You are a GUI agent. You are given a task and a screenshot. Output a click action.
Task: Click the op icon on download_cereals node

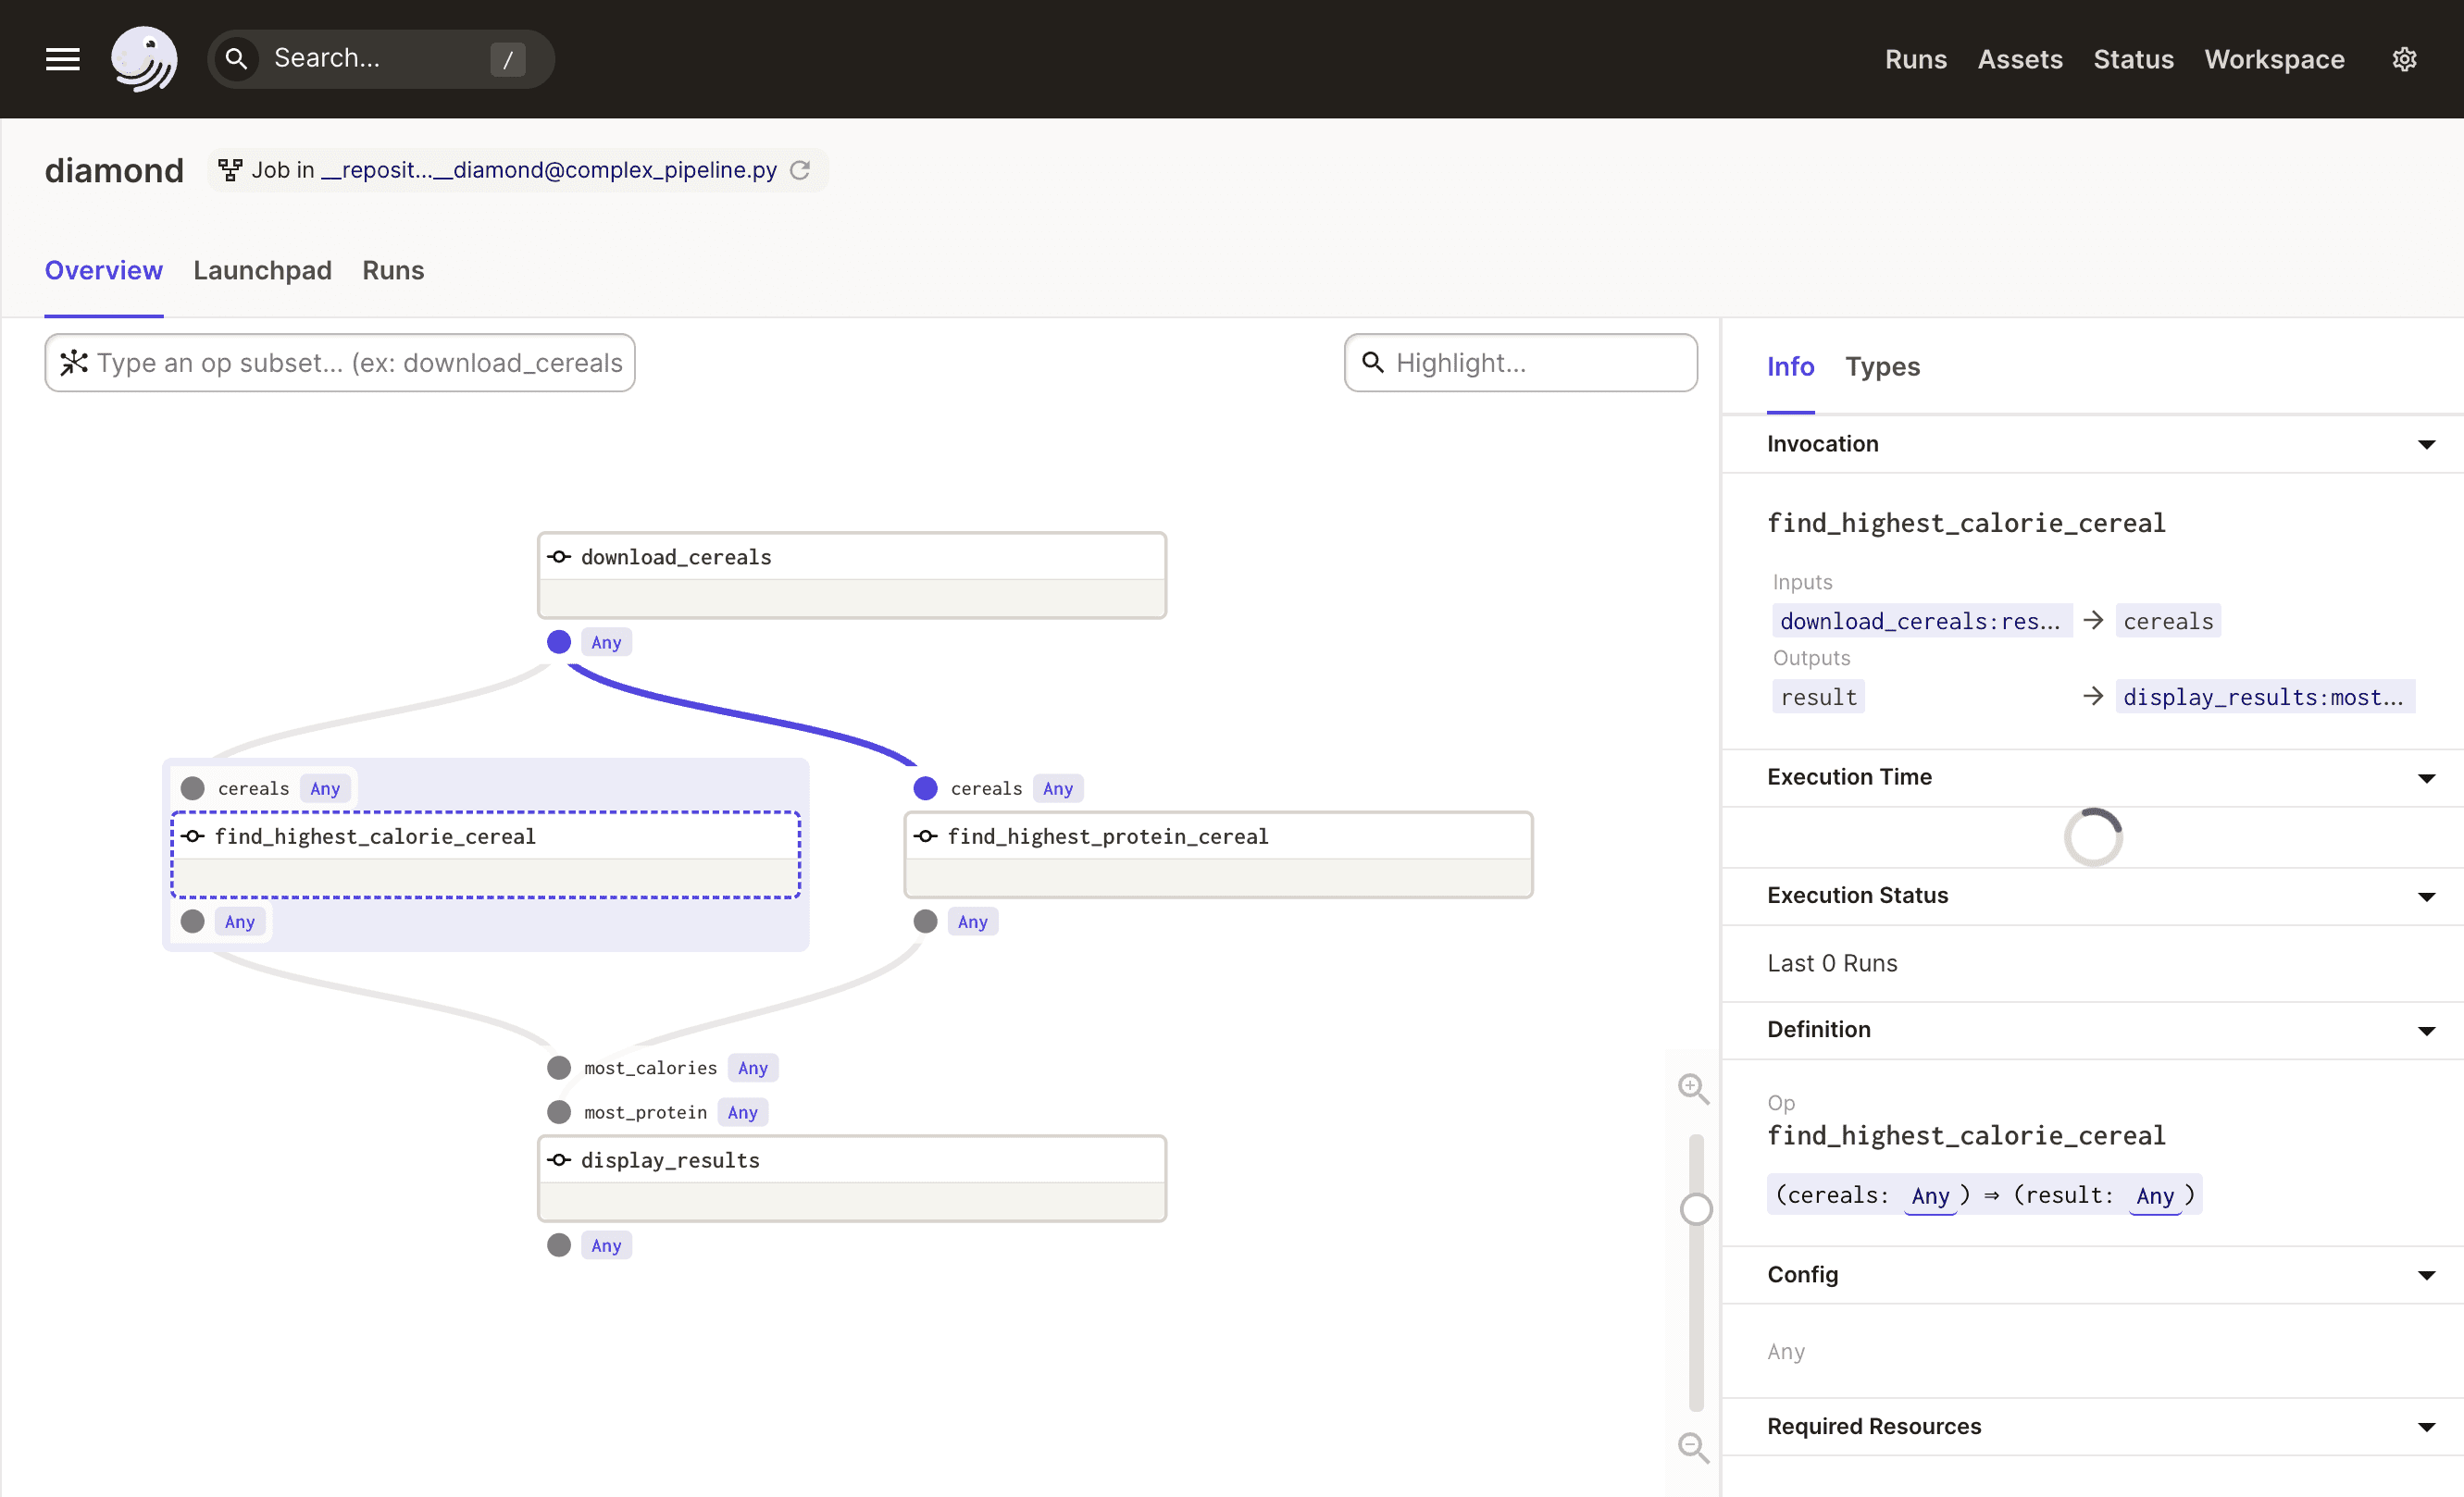click(x=560, y=557)
